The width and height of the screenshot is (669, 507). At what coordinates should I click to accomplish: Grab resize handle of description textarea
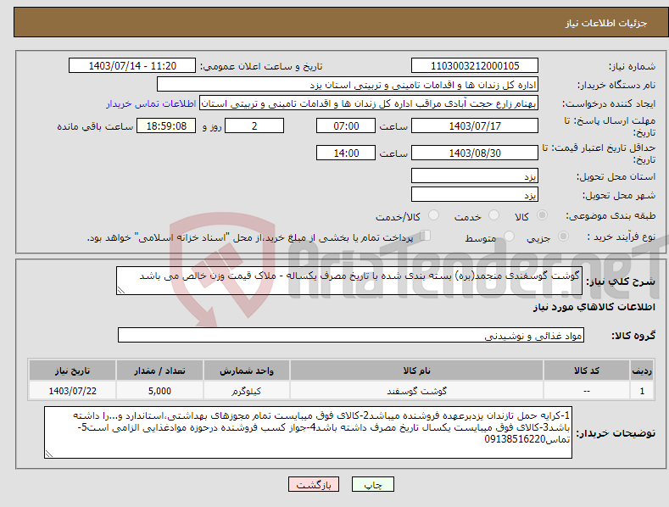tap(121, 290)
